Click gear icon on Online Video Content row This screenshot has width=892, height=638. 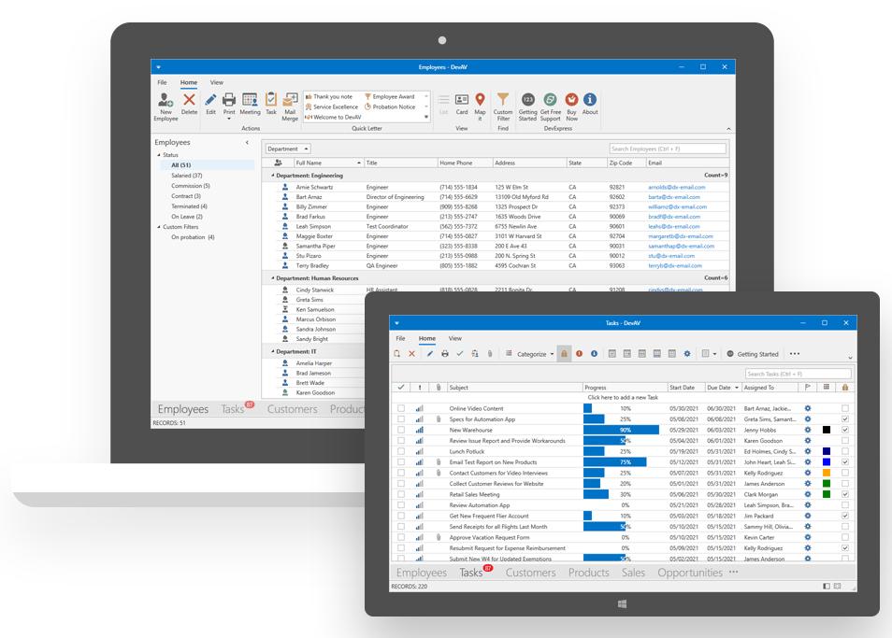[x=807, y=408]
